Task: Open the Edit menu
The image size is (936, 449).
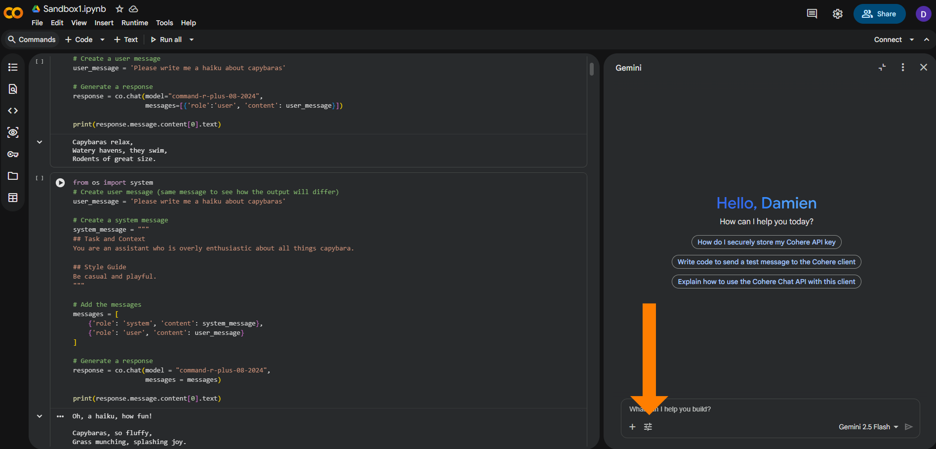Action: tap(57, 23)
